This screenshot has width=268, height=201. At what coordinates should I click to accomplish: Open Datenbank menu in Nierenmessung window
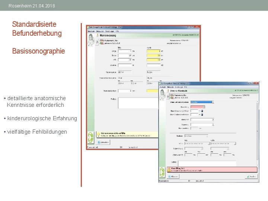[91, 31]
